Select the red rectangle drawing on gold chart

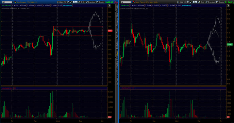coord(78,26)
